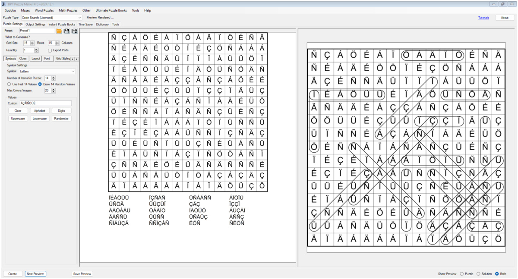
Task: Switch to the Time Saver tab
Action: coord(85,24)
